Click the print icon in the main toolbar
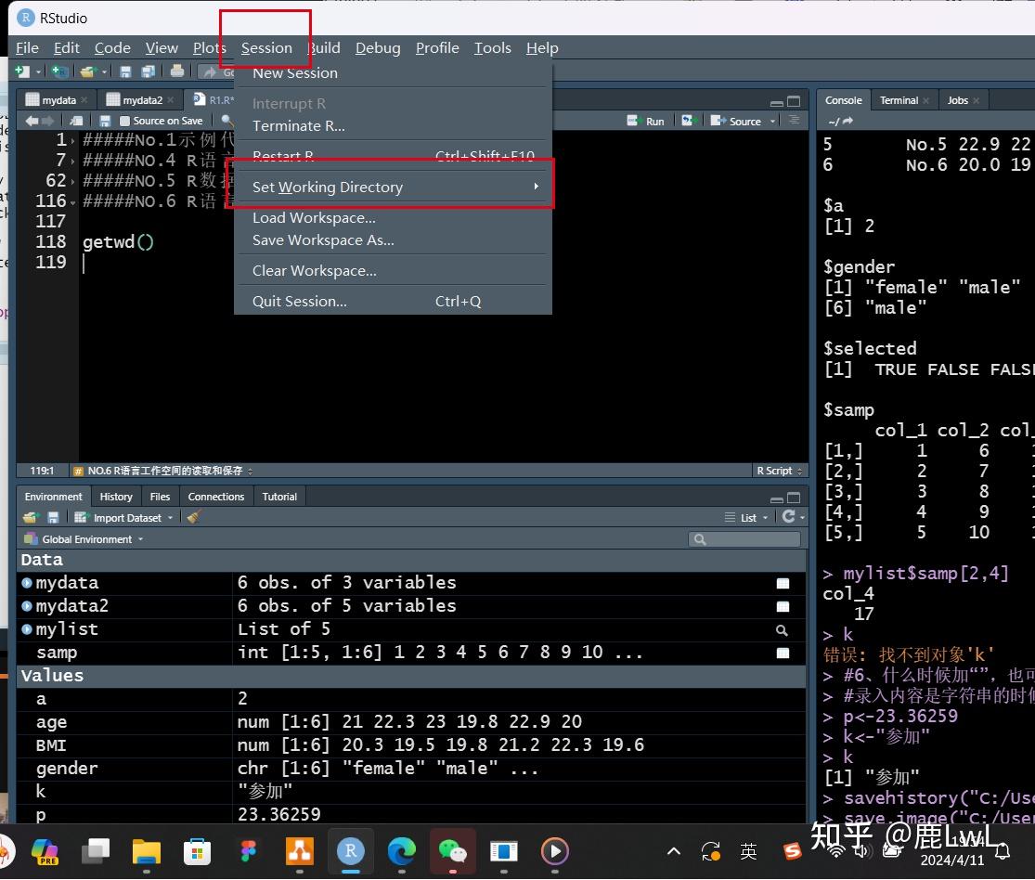 coord(177,71)
